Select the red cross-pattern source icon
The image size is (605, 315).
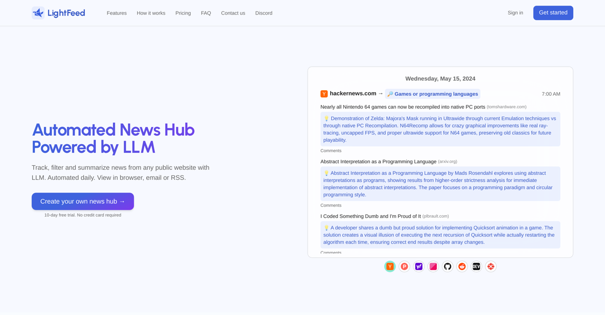click(491, 267)
